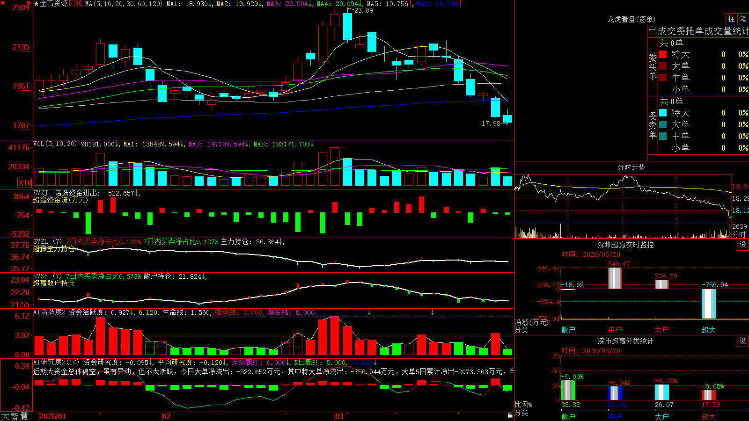Click green 散户 33.32 bar in 分类统计
Image resolution: width=749 pixels, height=421 pixels.
click(568, 390)
